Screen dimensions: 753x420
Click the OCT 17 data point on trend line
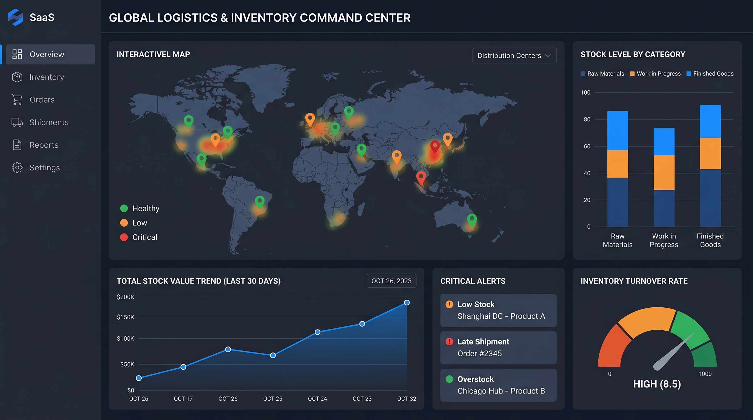183,367
